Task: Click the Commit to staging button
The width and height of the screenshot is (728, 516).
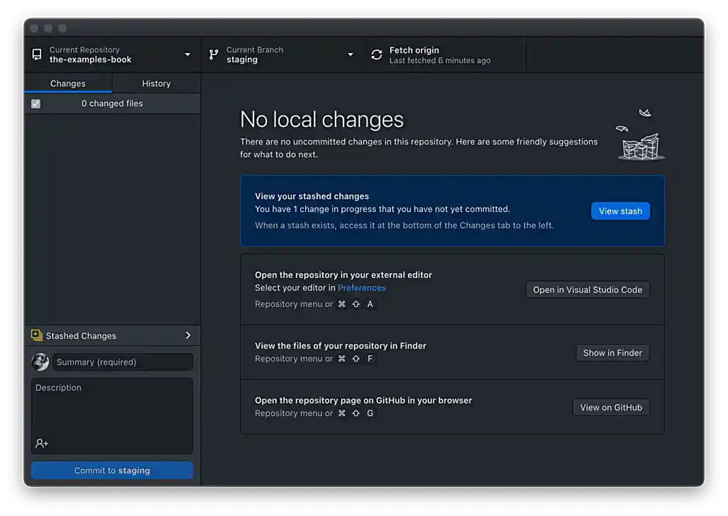Action: [x=112, y=470]
